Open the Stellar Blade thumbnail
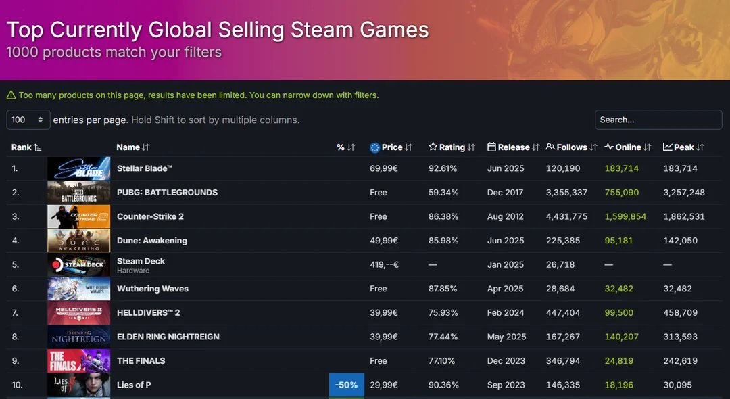The image size is (730, 399). click(78, 168)
